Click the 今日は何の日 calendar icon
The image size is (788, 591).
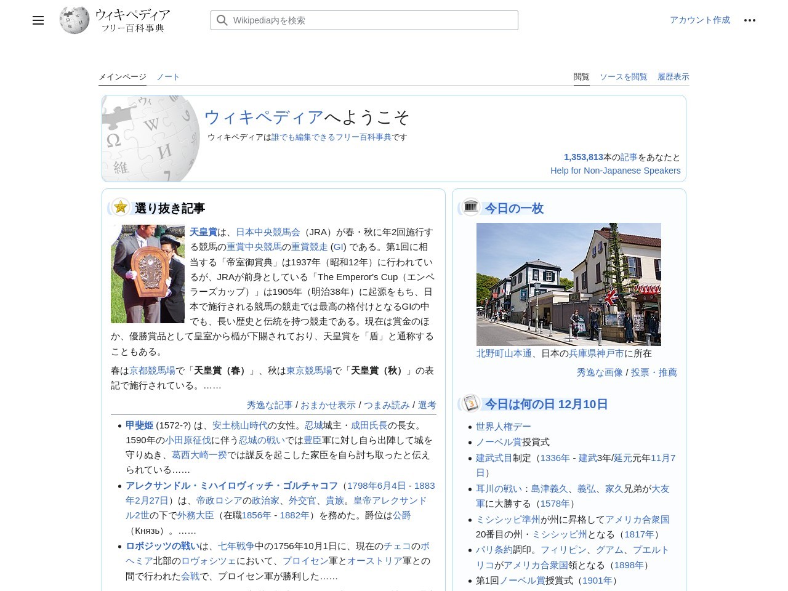[470, 403]
